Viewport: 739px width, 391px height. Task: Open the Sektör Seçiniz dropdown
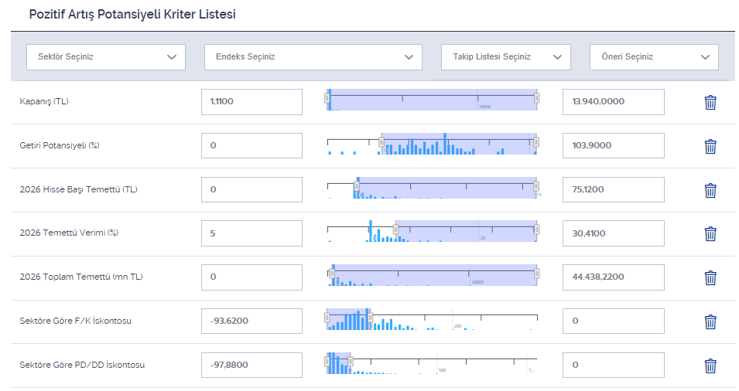[106, 57]
